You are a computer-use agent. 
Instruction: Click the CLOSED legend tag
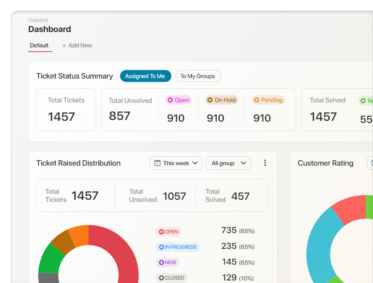171,278
